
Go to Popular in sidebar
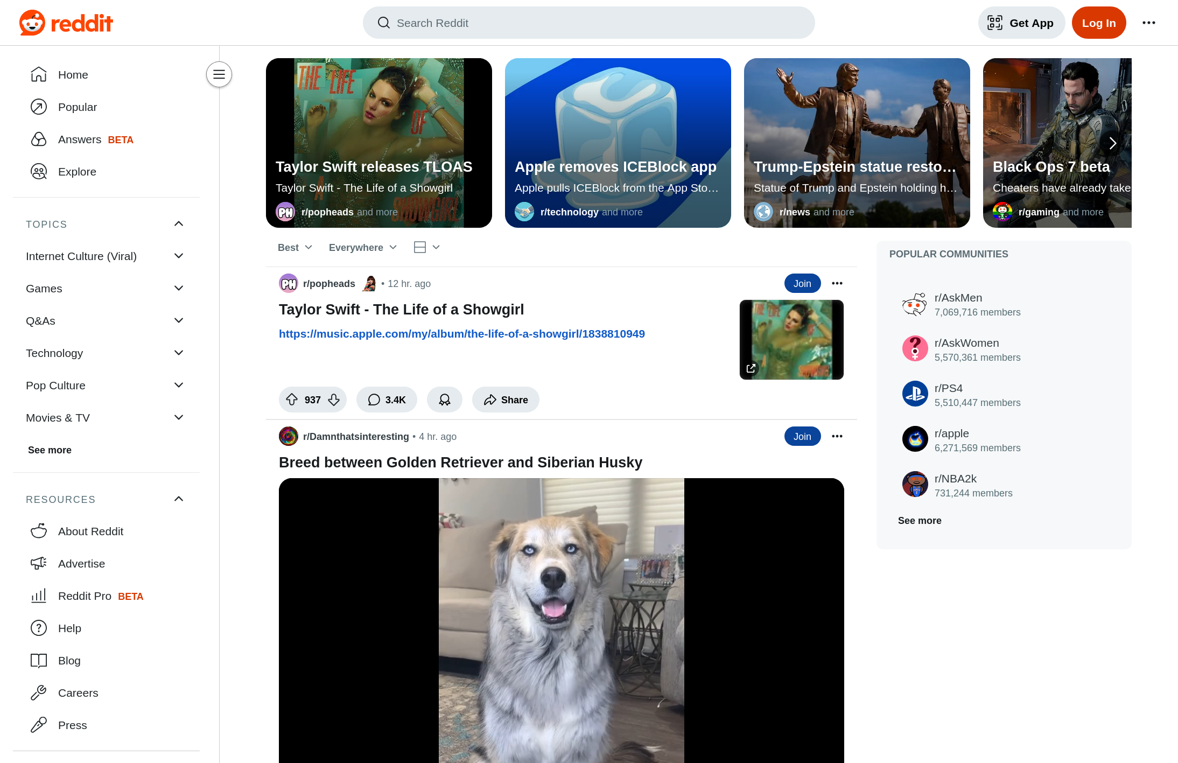pos(78,107)
